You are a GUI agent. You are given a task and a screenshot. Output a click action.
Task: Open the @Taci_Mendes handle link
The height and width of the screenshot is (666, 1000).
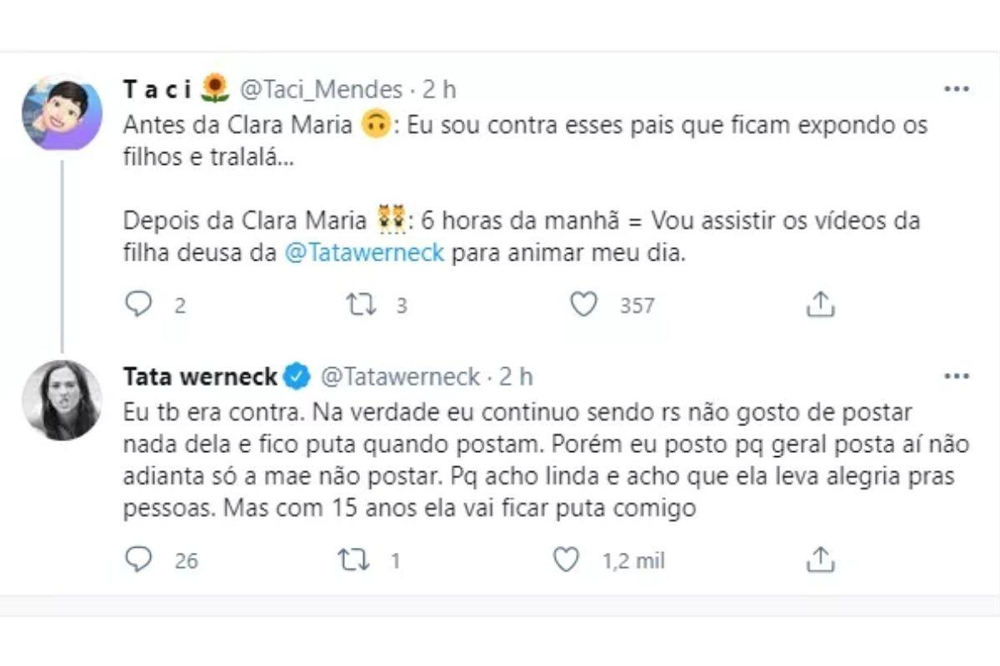(321, 89)
